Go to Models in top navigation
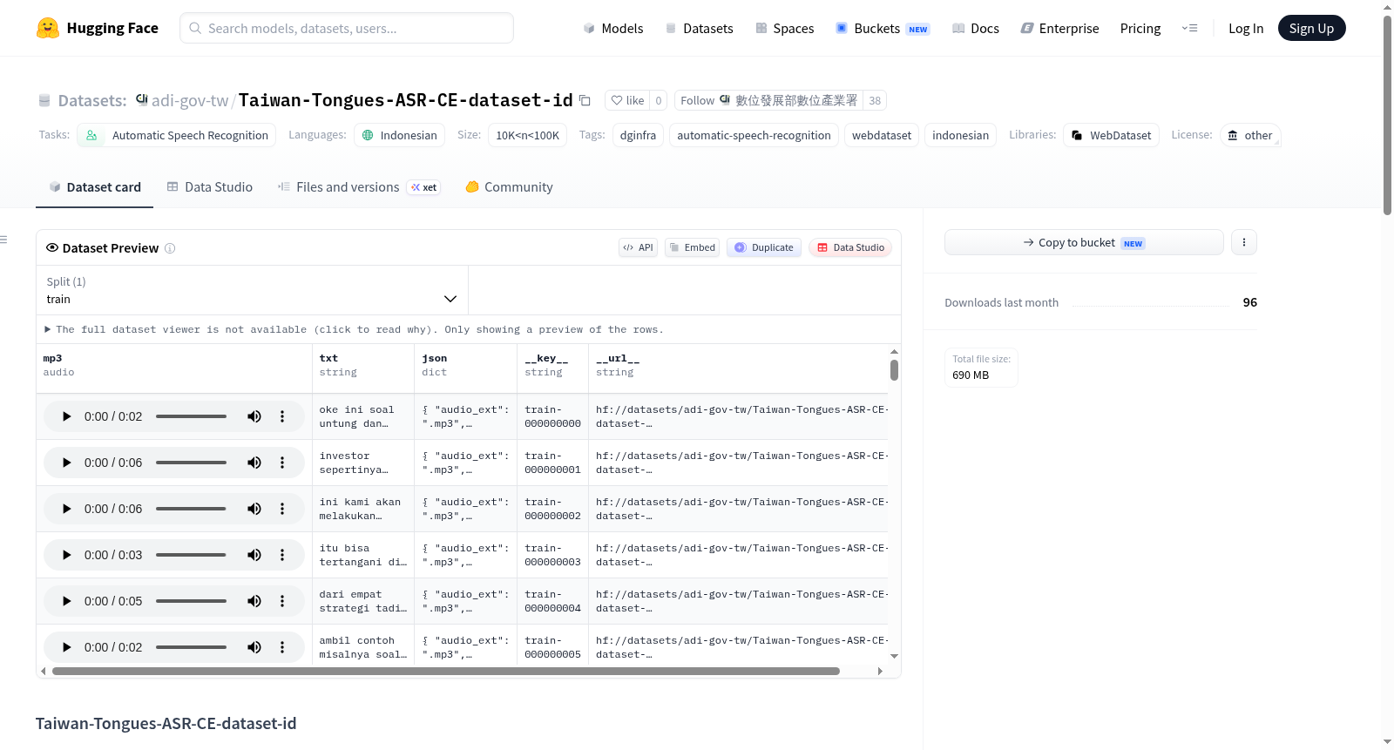Image resolution: width=1394 pixels, height=750 pixels. pyautogui.click(x=613, y=29)
